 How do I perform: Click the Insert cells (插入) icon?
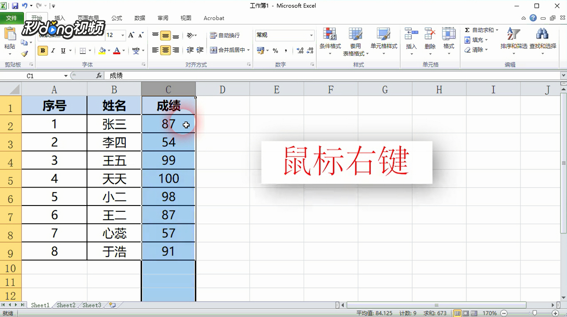411,42
